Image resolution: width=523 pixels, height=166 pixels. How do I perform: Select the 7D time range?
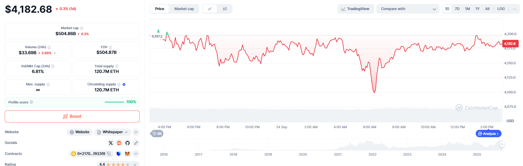point(457,9)
